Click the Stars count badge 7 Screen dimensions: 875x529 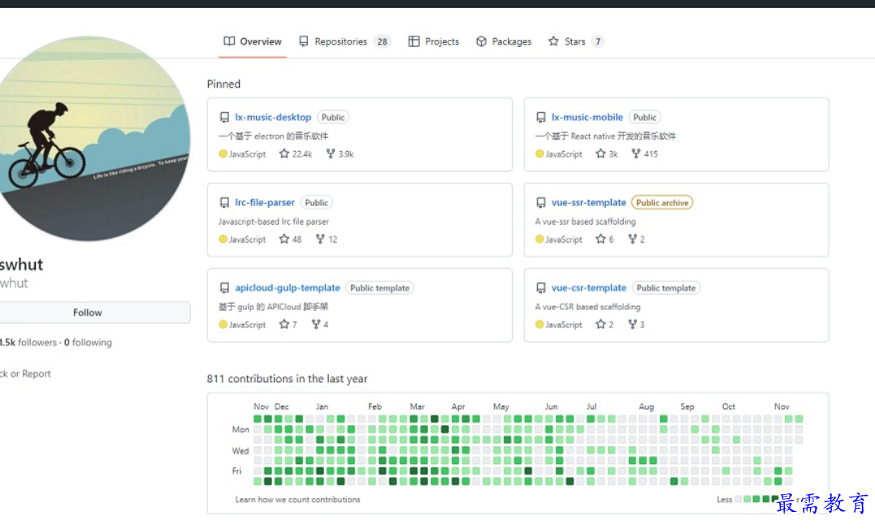(x=598, y=41)
